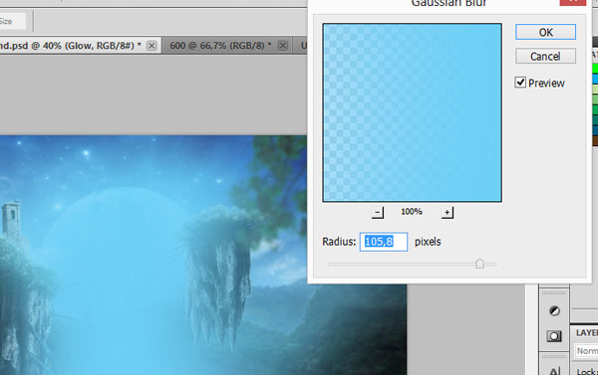Click the 'Radius:' label
The height and width of the screenshot is (375, 598).
339,242
